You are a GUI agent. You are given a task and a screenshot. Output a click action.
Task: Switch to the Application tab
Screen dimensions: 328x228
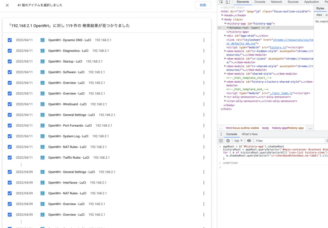tap(312, 2)
